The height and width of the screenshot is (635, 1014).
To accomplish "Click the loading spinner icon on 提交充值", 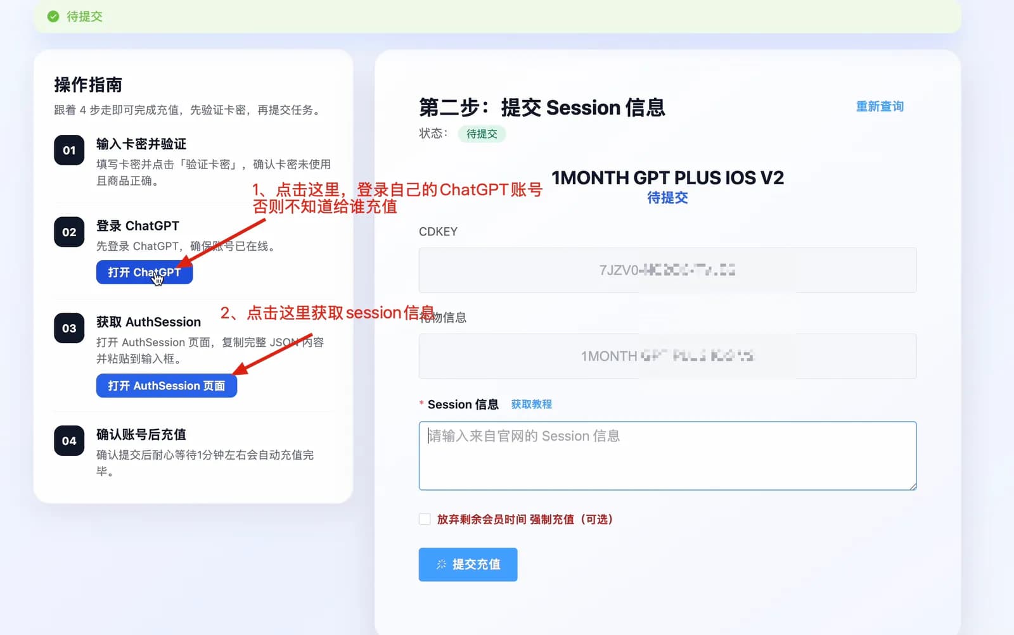I will [x=441, y=564].
